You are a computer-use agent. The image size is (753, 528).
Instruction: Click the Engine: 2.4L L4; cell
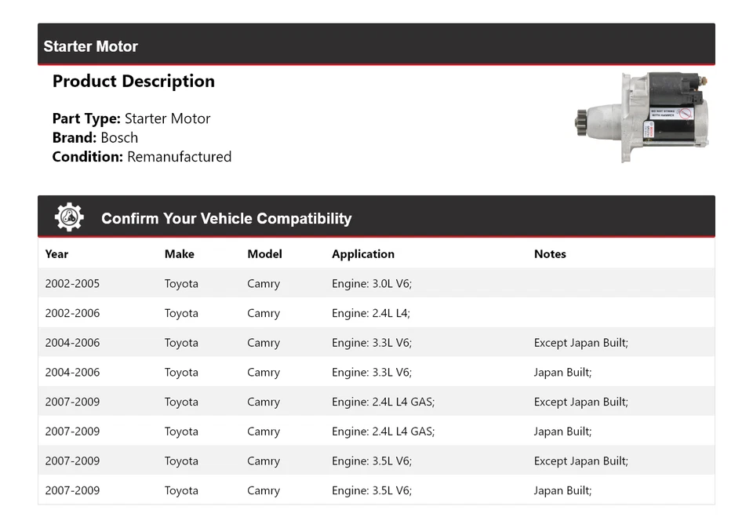[370, 313]
